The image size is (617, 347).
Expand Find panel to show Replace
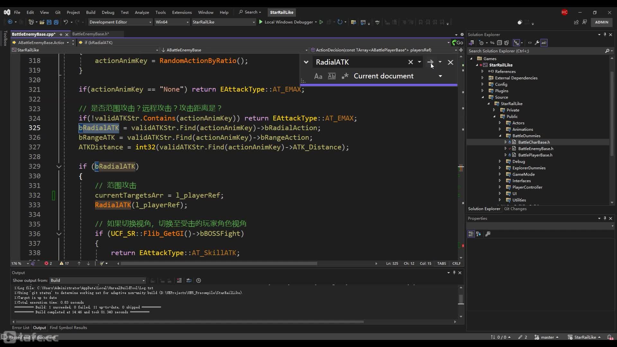tap(306, 62)
